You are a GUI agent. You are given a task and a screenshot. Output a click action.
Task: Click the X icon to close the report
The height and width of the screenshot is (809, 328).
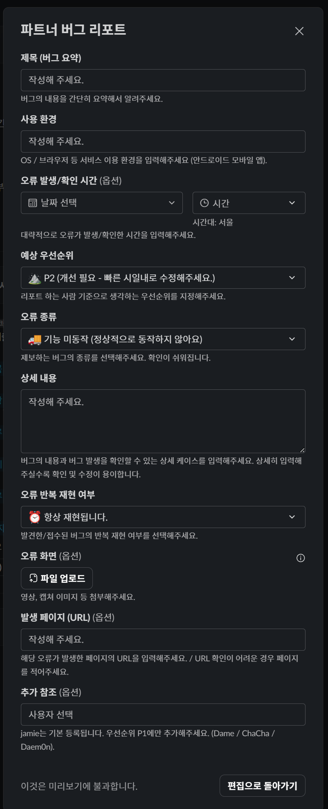[299, 31]
